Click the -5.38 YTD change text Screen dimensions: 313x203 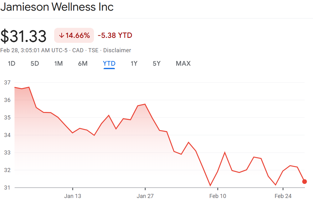[x=115, y=35]
